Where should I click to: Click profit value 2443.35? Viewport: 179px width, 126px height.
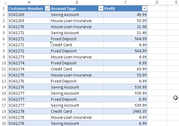point(125,111)
